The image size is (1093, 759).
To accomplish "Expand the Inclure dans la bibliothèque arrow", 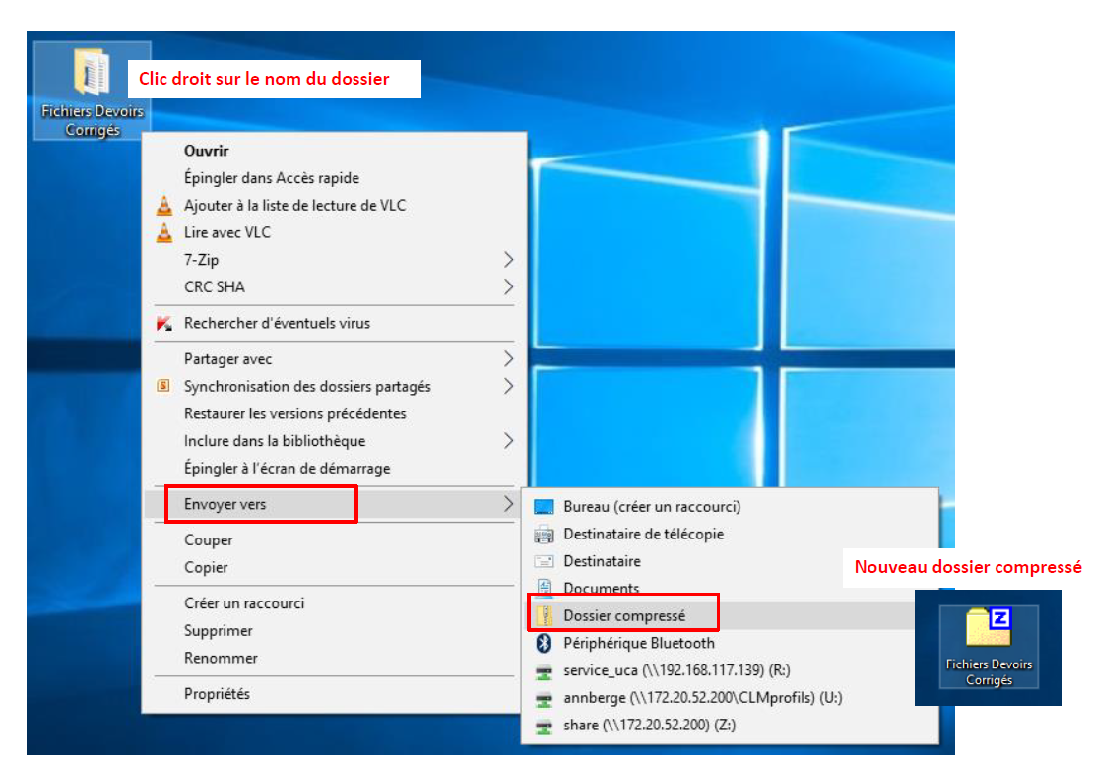I will [508, 441].
